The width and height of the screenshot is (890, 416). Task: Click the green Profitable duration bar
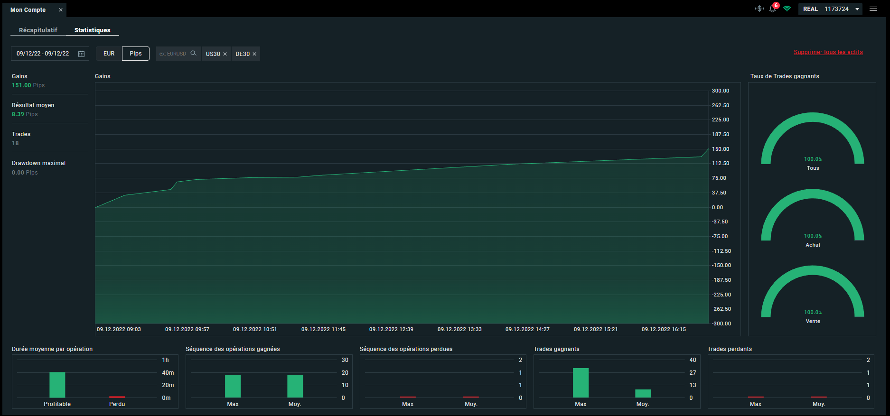pos(57,385)
